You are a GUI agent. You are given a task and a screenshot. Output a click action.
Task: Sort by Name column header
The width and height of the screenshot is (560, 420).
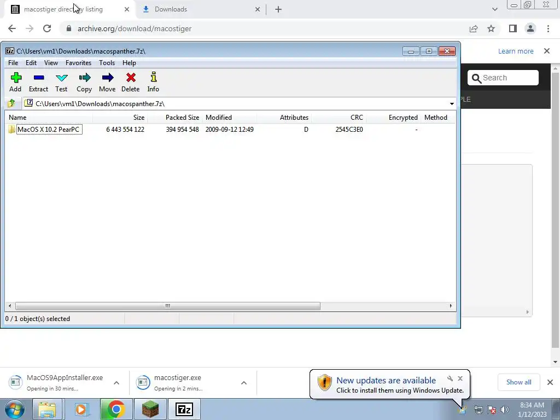[49, 118]
